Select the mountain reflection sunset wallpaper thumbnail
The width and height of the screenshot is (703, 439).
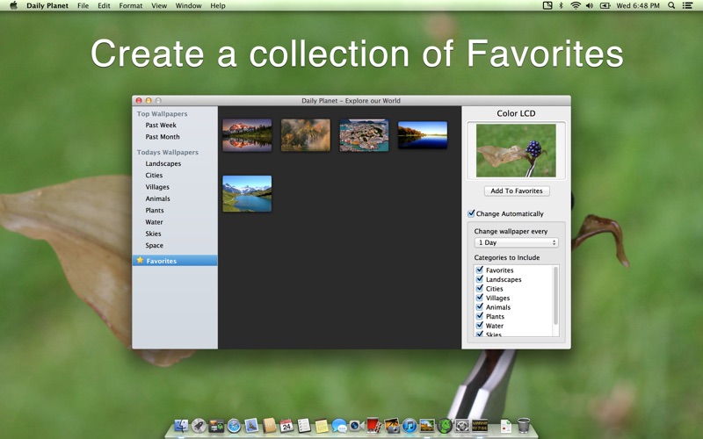[x=247, y=135]
